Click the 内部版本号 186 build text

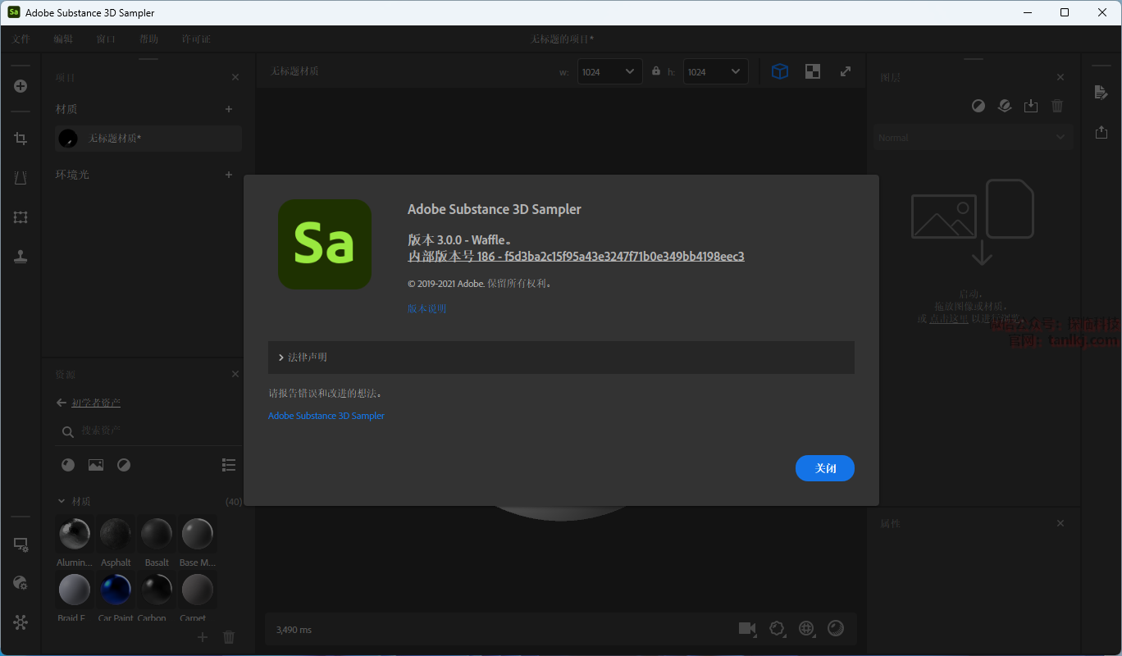tap(576, 256)
